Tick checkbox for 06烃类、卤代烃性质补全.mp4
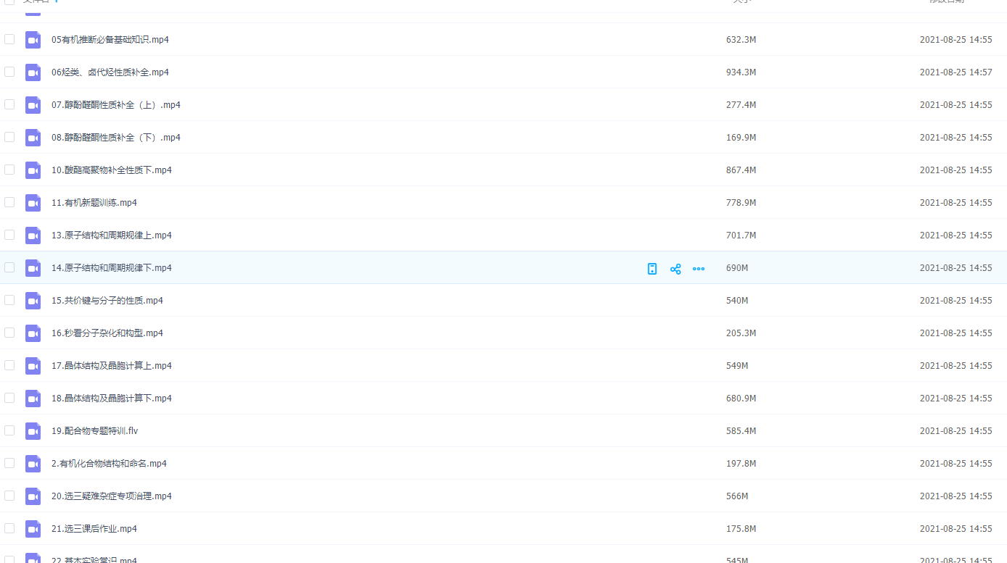The width and height of the screenshot is (1007, 563). [x=9, y=72]
